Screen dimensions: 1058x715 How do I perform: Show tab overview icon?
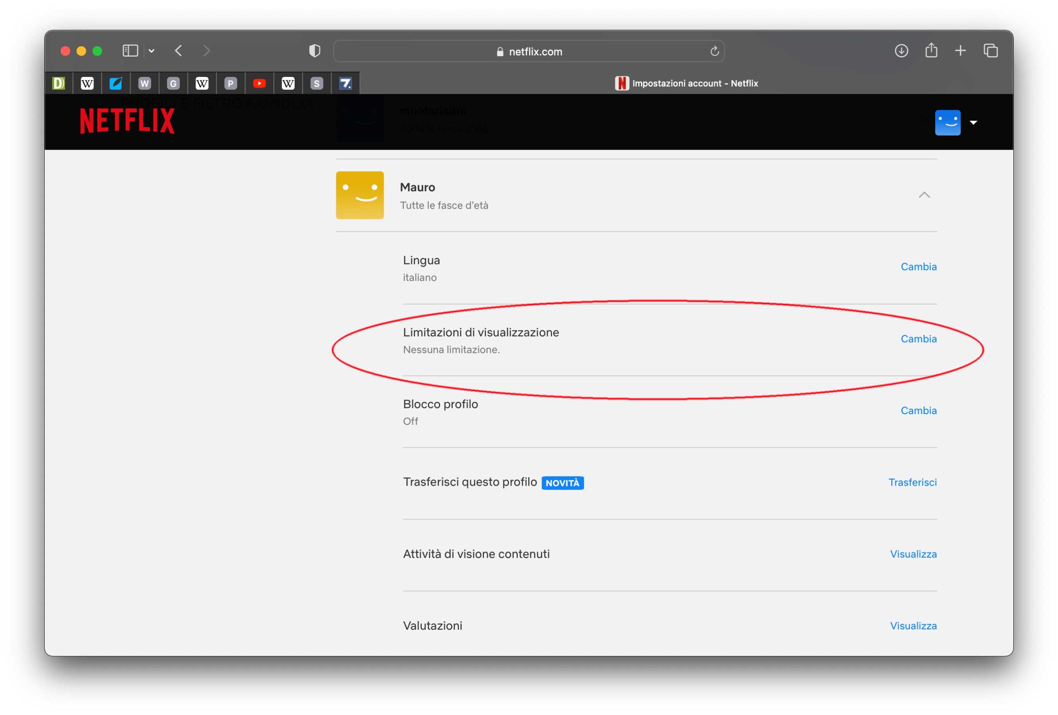click(990, 50)
